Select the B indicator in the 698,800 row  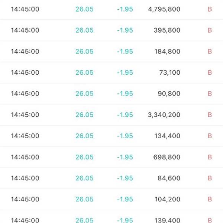tap(210, 157)
